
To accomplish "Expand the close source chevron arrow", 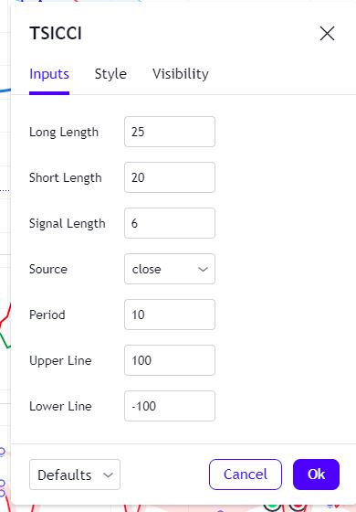I will coord(203,270).
